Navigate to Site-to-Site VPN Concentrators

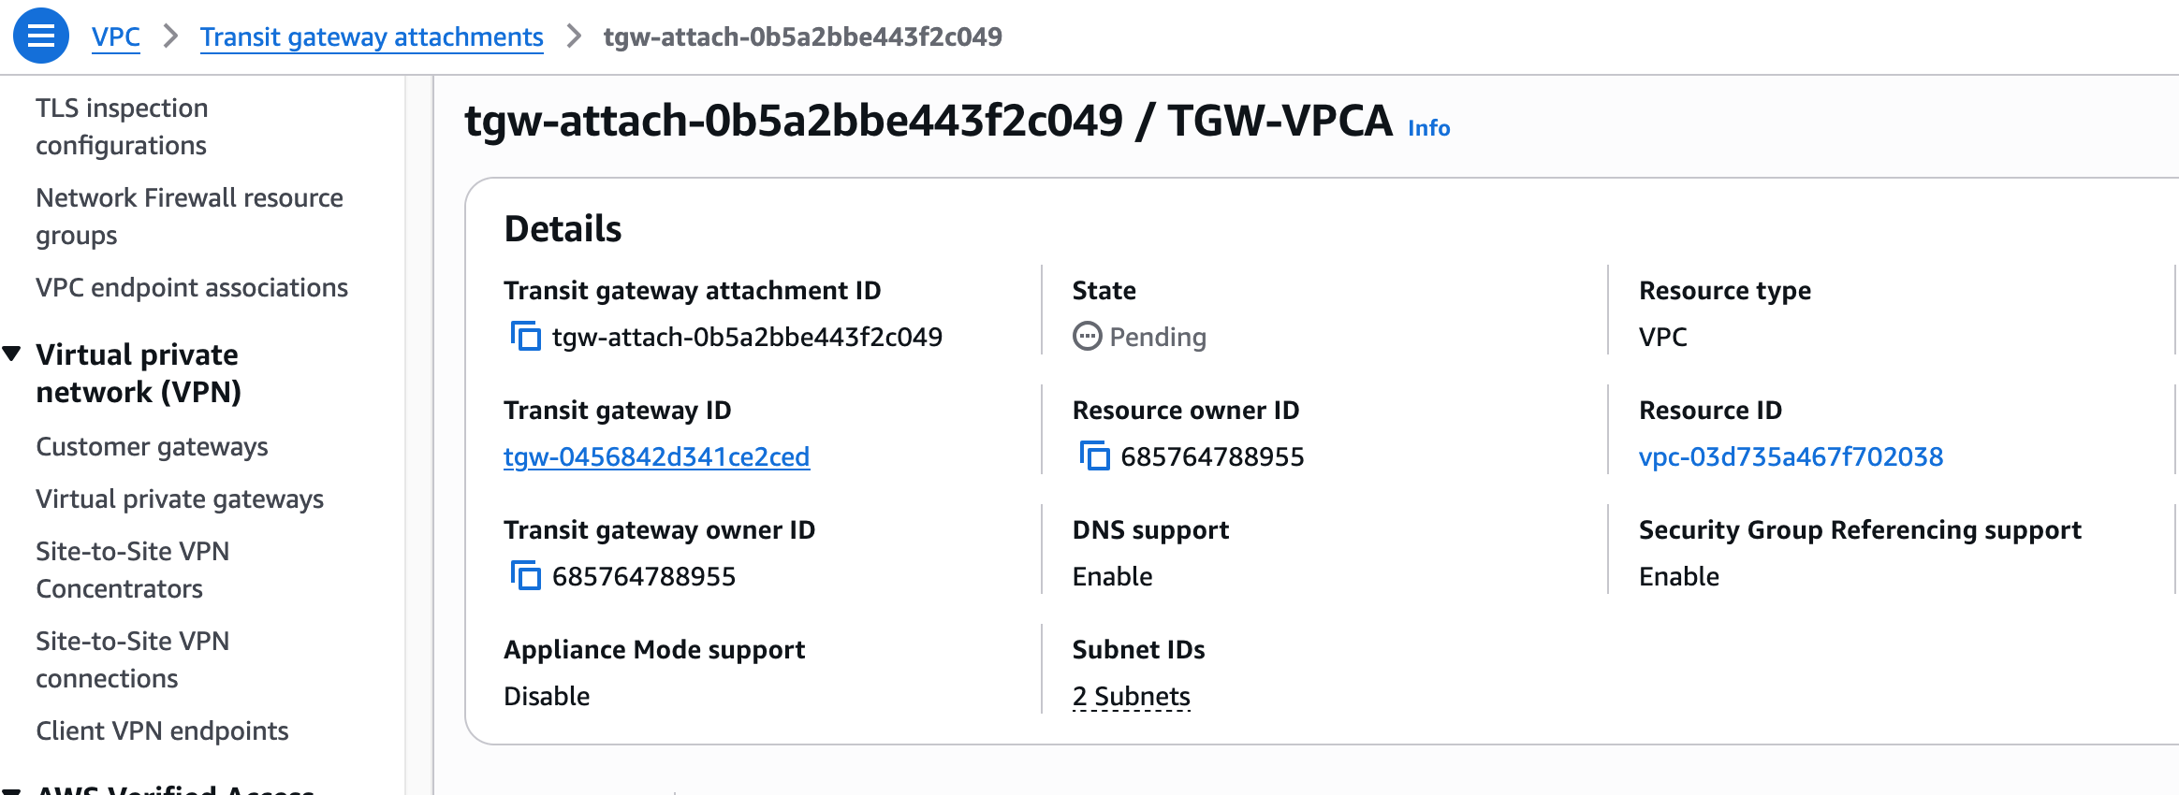[132, 570]
